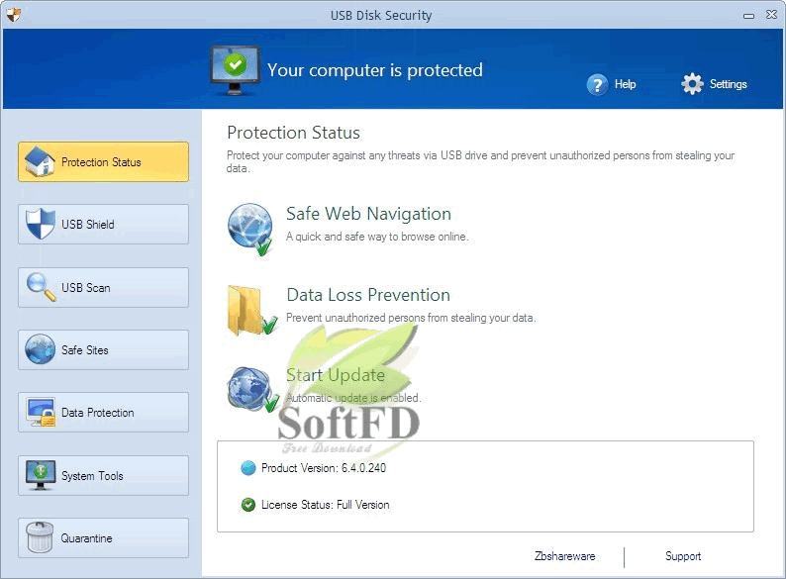The image size is (786, 579).
Task: Open Settings via the gear icon
Action: point(692,84)
